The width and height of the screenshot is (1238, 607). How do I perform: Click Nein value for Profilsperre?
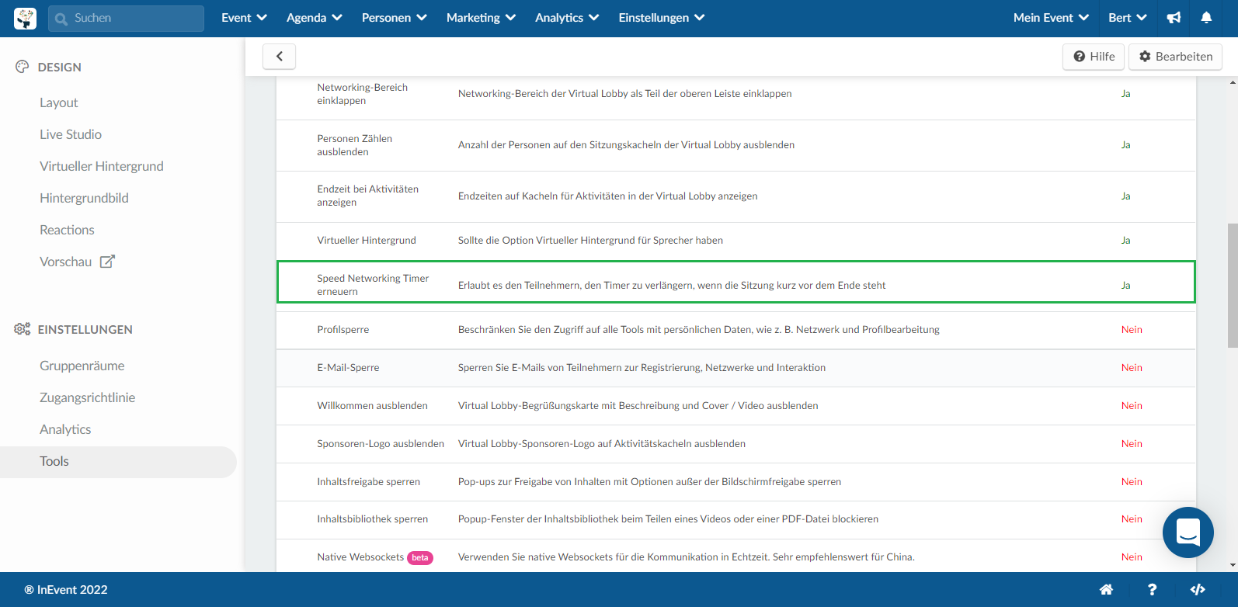[1132, 330]
